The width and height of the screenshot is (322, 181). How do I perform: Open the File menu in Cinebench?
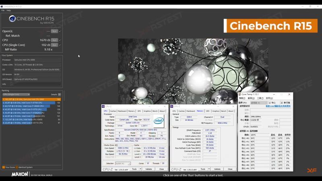pyautogui.click(x=3, y=10)
